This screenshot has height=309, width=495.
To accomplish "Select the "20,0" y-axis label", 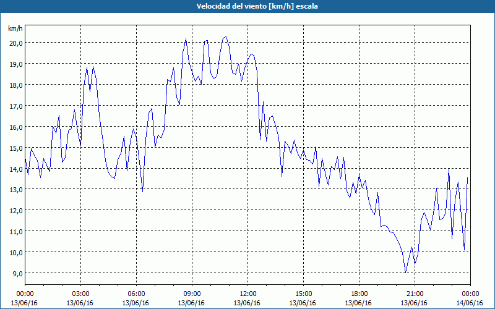I will (x=15, y=43).
